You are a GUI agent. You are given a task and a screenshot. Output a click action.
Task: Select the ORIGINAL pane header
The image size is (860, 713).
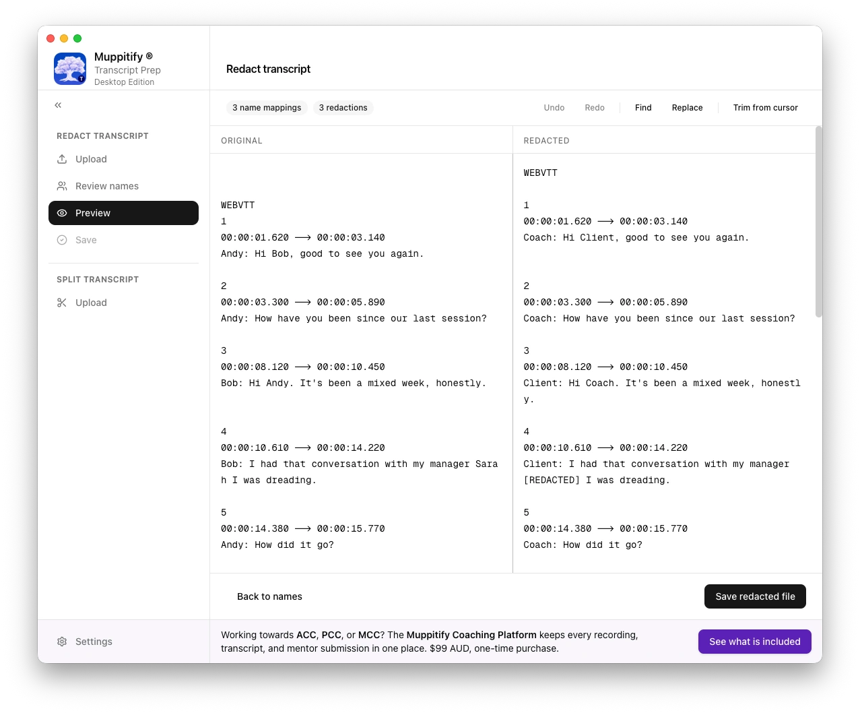(x=241, y=140)
